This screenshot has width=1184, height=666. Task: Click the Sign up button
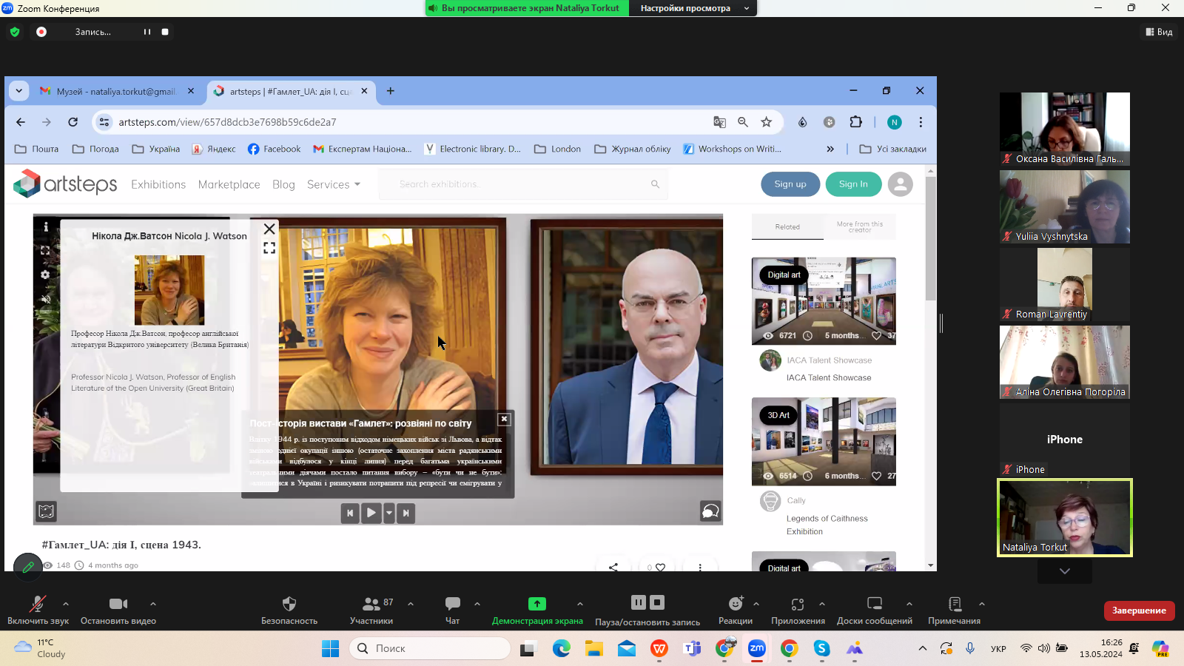(790, 184)
